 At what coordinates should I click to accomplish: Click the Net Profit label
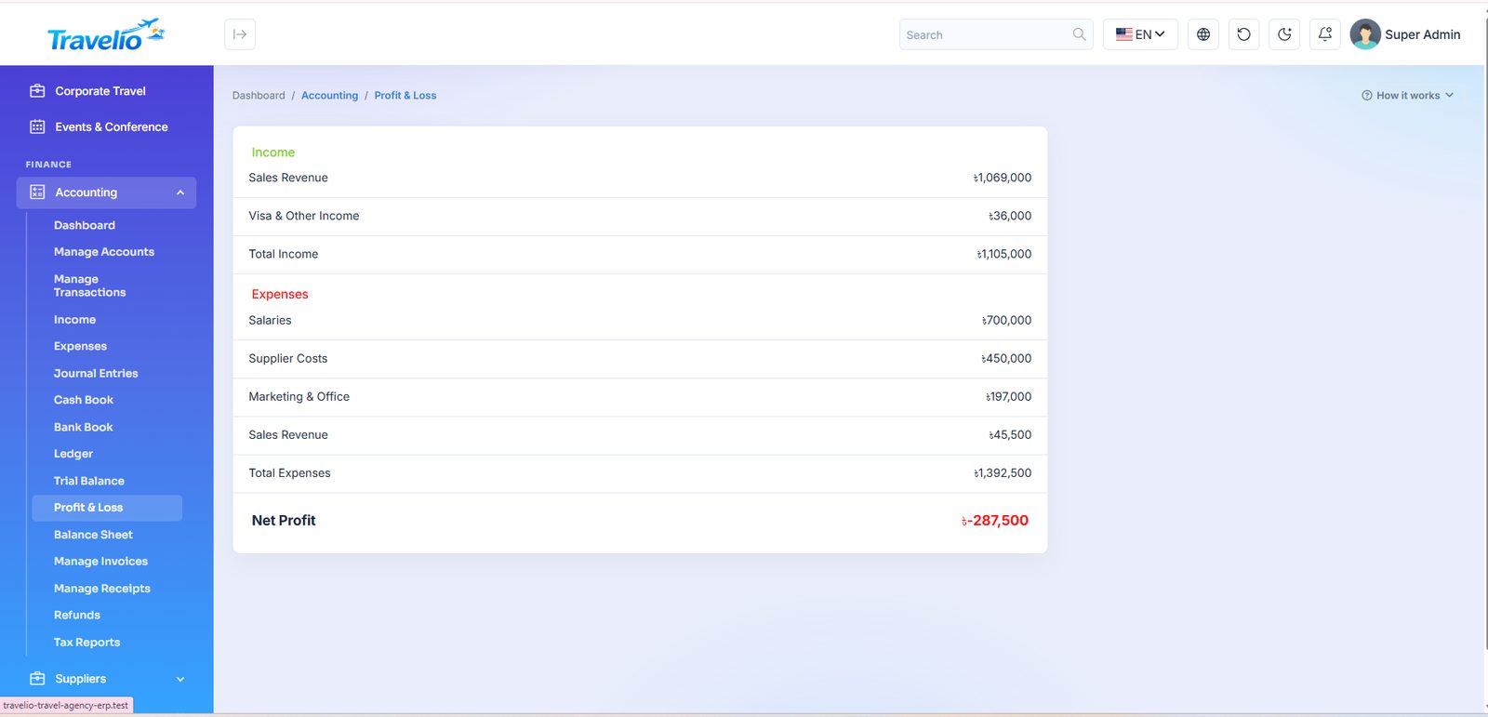click(x=284, y=521)
